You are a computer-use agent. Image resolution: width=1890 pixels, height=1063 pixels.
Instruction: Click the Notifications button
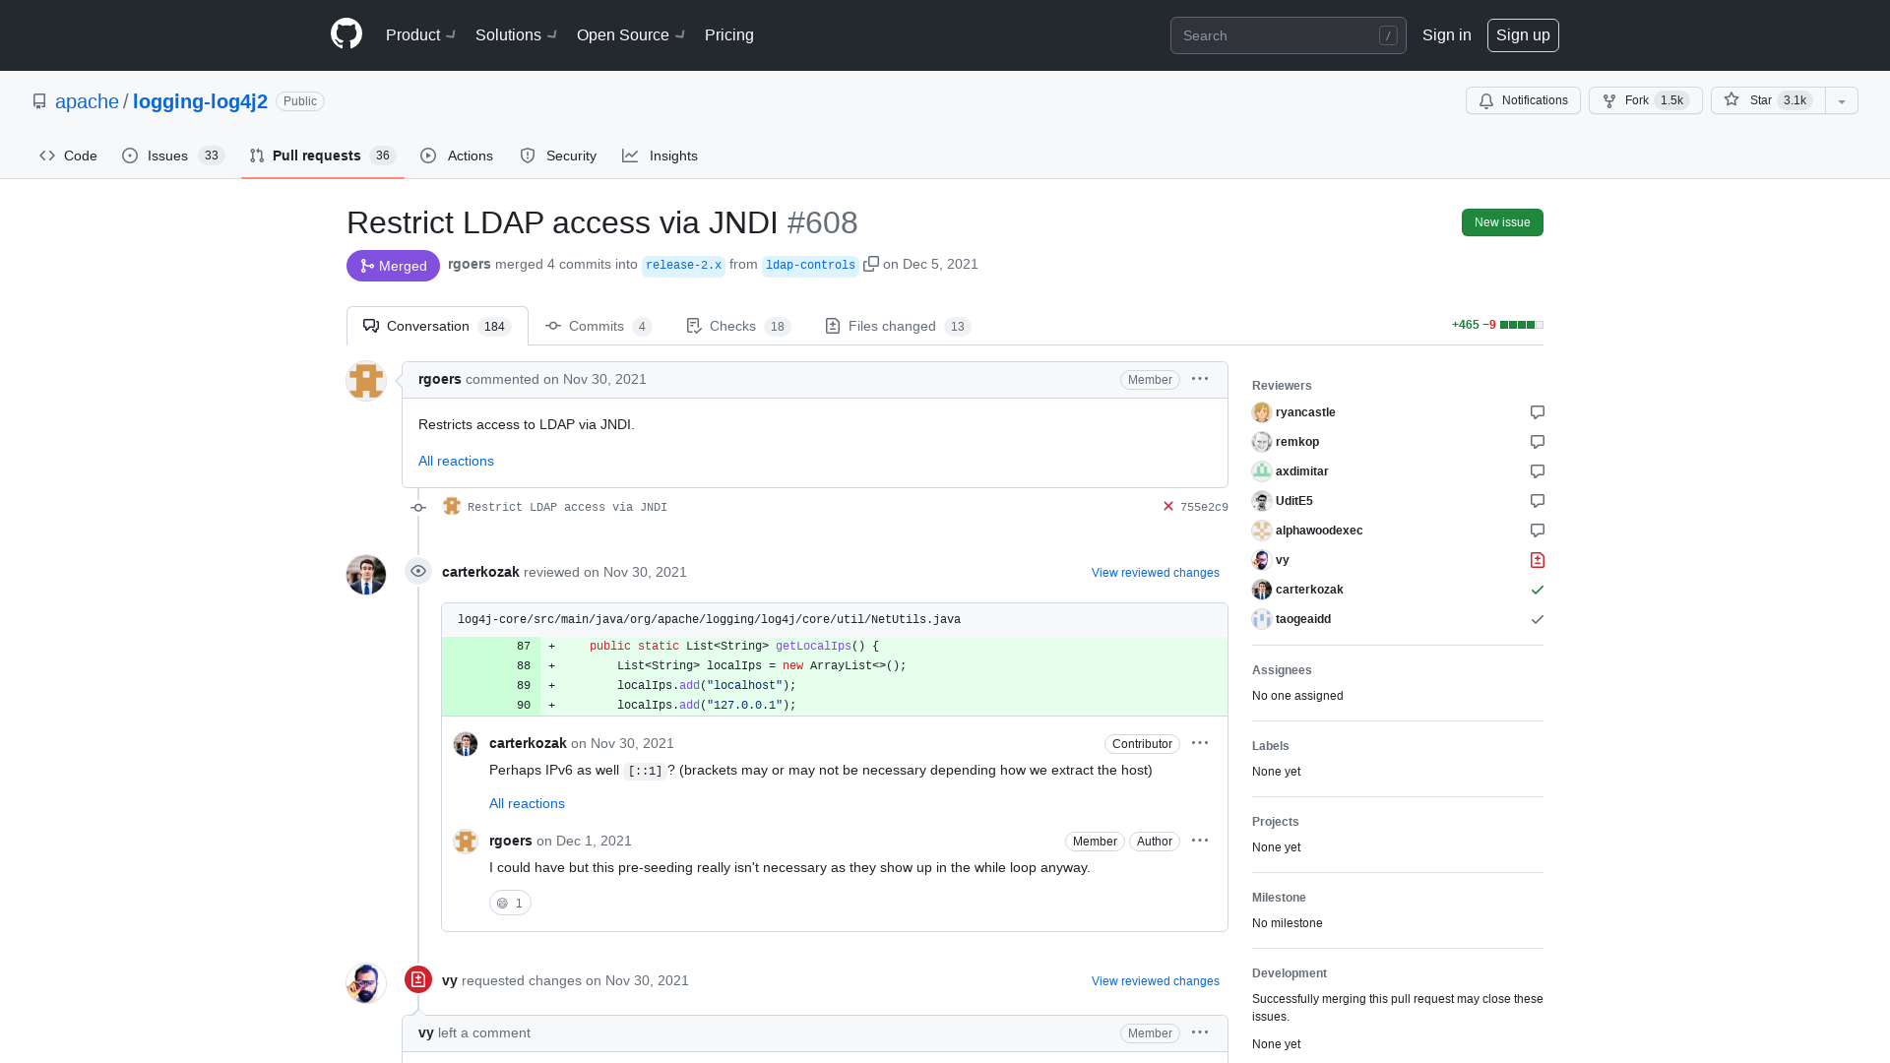point(1523,100)
